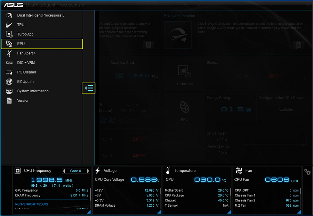Switch to next core with right arrow
The height and width of the screenshot is (216, 313).
coord(88,171)
